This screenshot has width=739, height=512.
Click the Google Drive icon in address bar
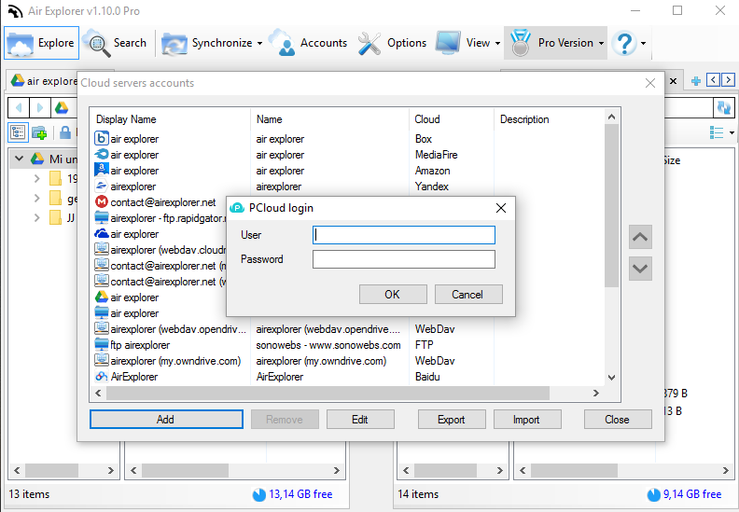click(x=62, y=108)
